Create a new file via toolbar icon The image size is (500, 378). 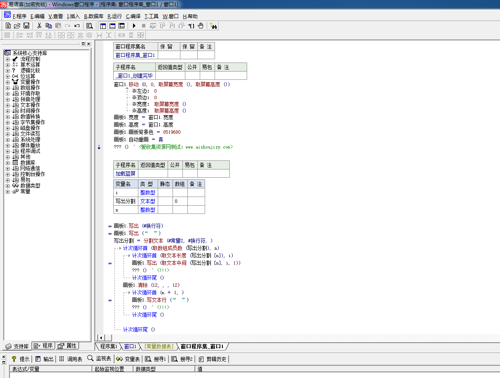tap(8, 26)
